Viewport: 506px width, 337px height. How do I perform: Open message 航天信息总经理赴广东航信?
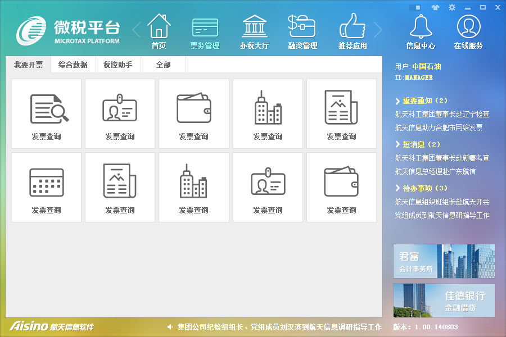click(435, 171)
